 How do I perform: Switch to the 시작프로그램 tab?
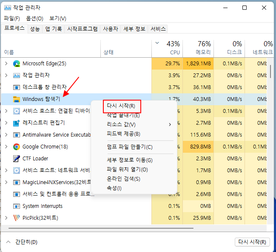(x=83, y=29)
